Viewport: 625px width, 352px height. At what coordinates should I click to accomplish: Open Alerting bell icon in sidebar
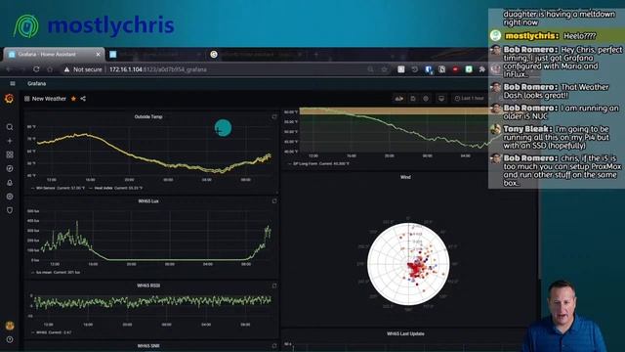(x=10, y=183)
